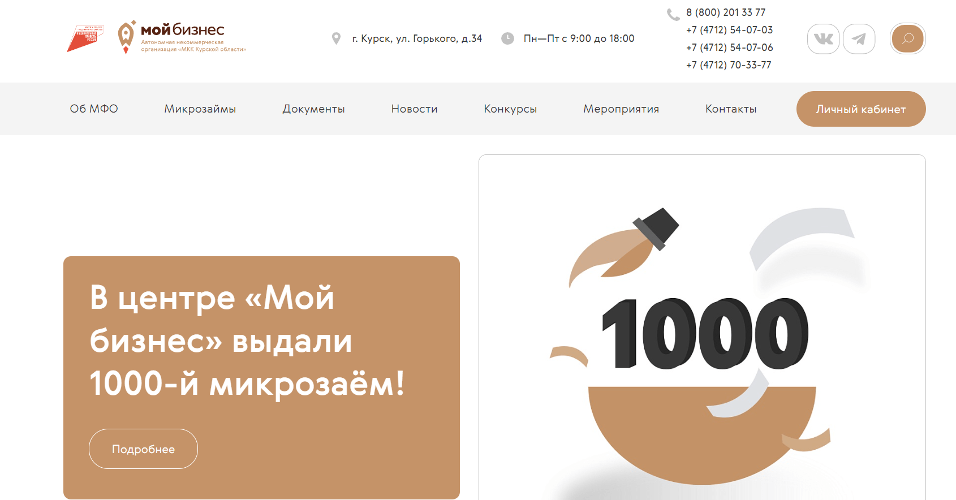
Task: Click the working hours Пн—Пт text
Action: (579, 38)
